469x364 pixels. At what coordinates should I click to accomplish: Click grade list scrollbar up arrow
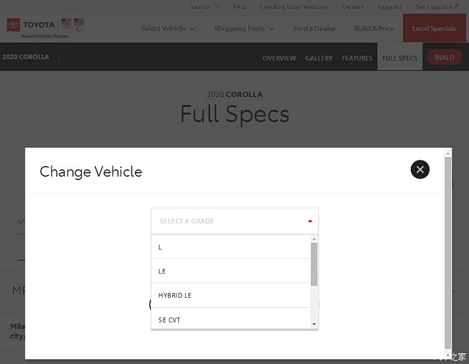314,239
